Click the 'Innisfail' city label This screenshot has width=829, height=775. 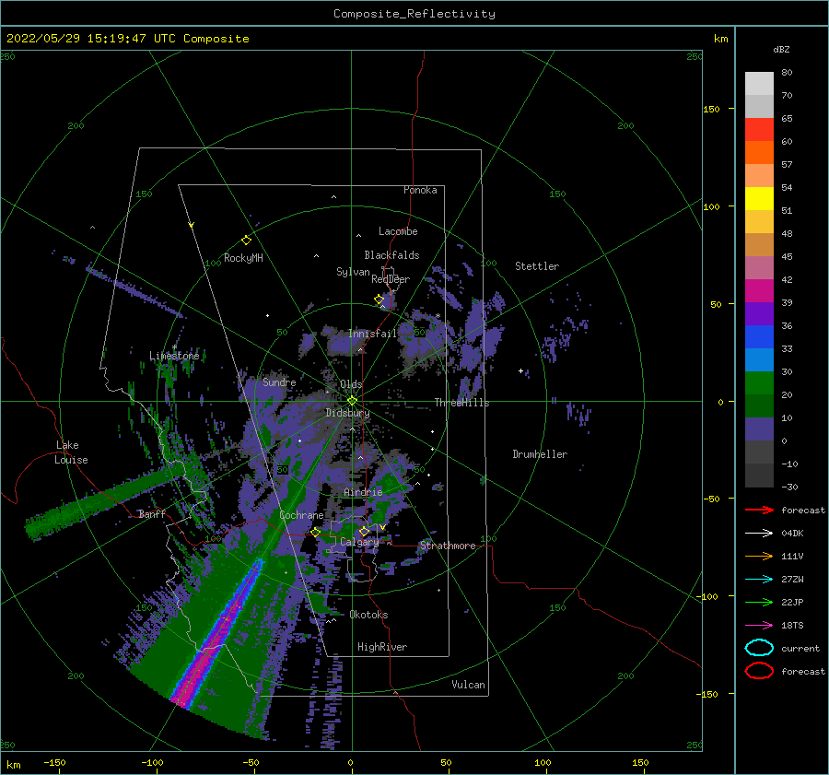click(x=372, y=334)
